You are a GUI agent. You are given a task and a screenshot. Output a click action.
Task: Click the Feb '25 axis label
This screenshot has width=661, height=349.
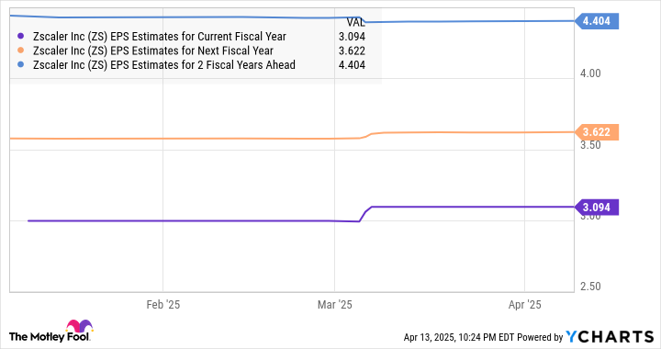(x=163, y=305)
